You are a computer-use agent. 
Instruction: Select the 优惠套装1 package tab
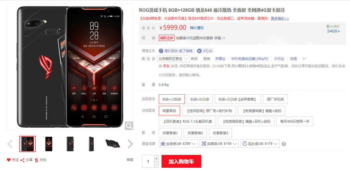click(170, 133)
